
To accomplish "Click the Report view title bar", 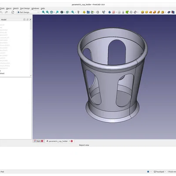I will tap(84, 145).
